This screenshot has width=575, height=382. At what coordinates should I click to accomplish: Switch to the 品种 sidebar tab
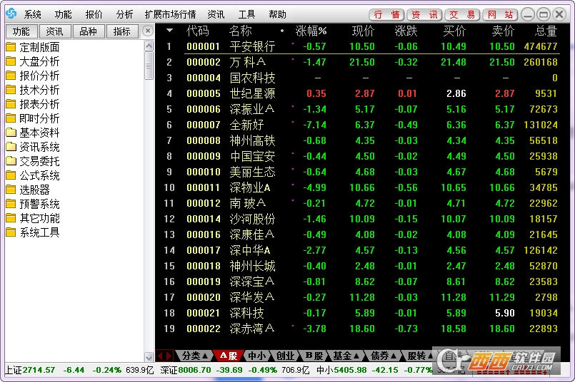pos(89,31)
